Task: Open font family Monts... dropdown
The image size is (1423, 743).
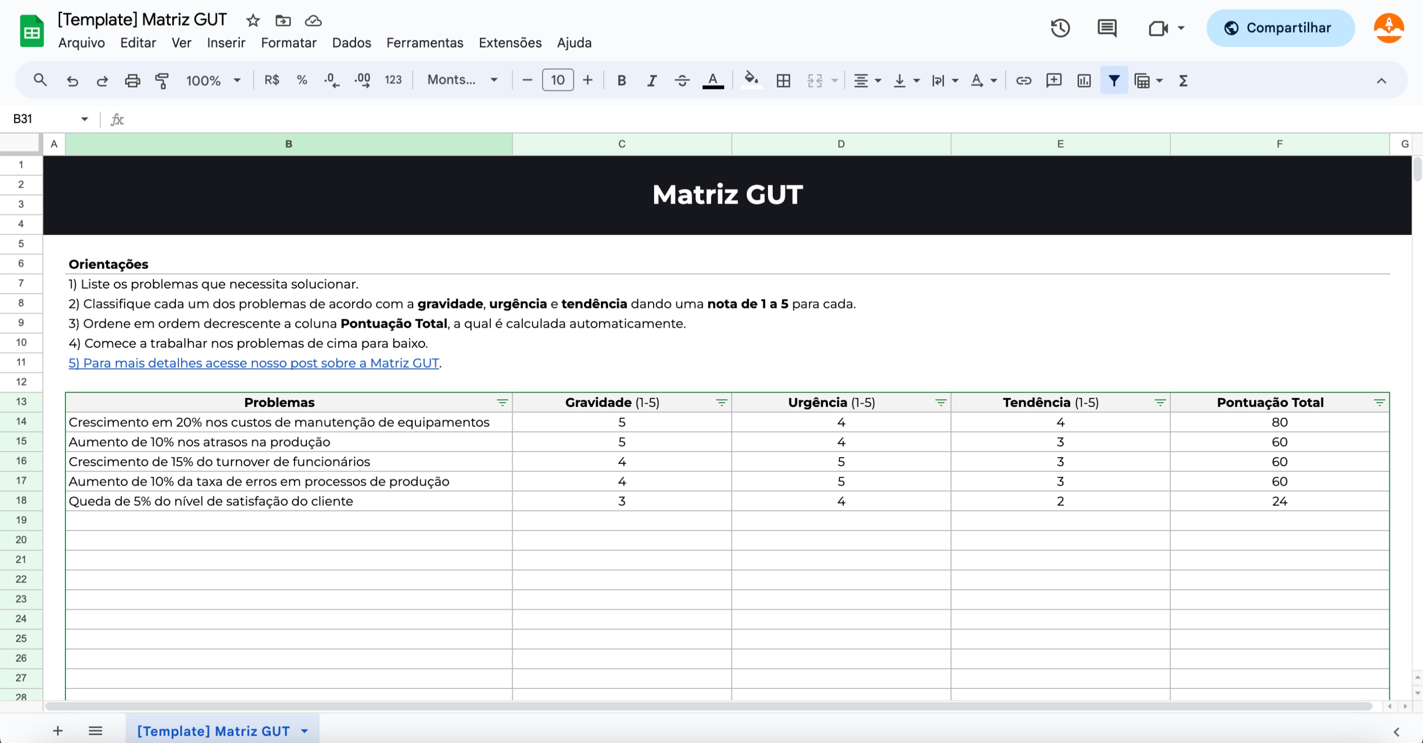Action: [x=462, y=80]
